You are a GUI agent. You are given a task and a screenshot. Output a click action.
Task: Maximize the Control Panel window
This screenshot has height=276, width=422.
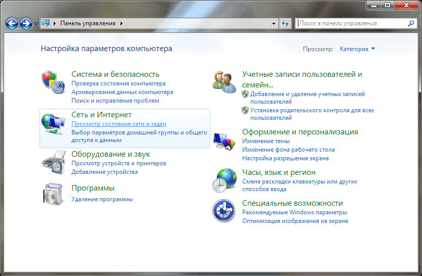387,6
